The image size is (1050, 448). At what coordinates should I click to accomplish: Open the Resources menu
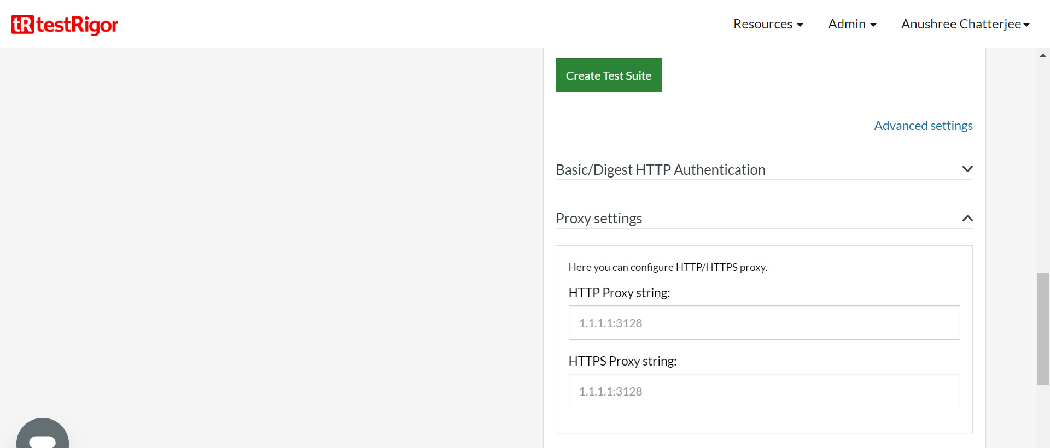(x=763, y=24)
